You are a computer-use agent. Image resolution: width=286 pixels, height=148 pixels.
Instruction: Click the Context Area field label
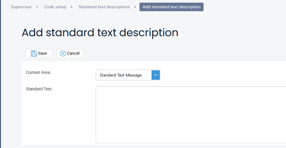(x=38, y=72)
